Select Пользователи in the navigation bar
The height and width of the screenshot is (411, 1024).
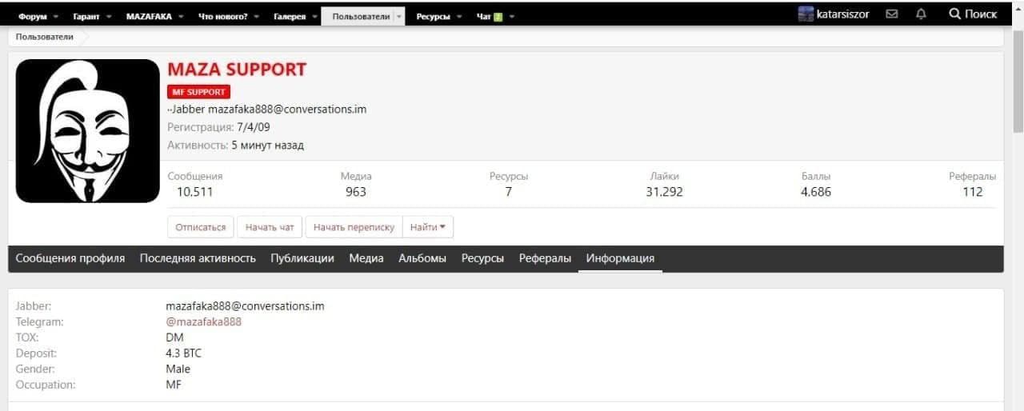(x=361, y=17)
